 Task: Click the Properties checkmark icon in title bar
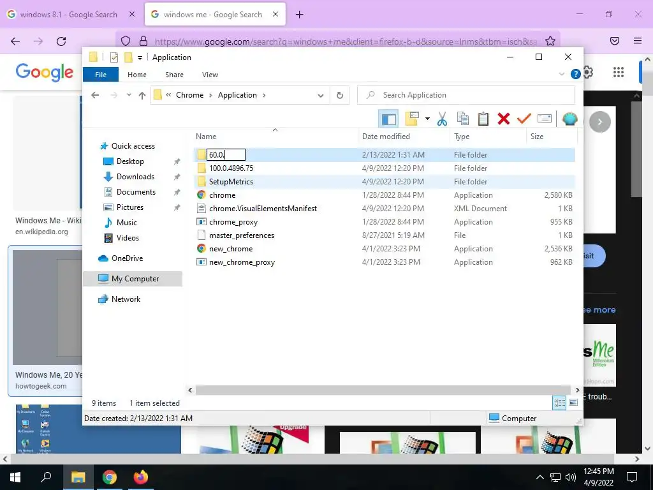(114, 57)
